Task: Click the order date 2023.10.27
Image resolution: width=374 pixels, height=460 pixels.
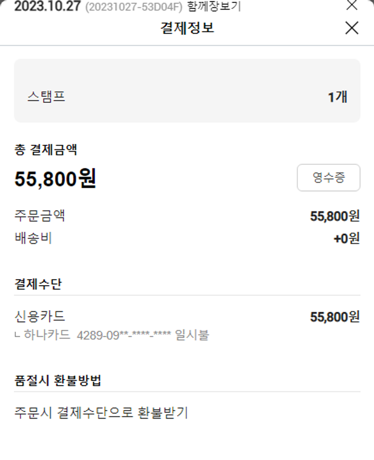Action: tap(47, 7)
